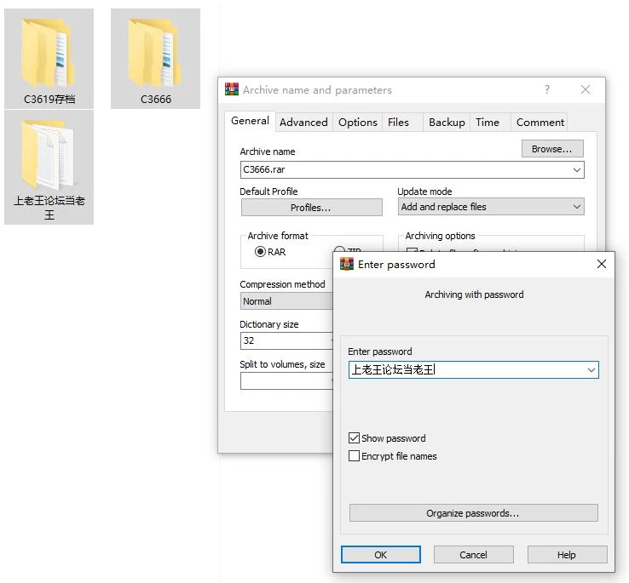This screenshot has width=629, height=583.
Task: Expand the Enter password history dropdown arrow
Action: point(591,370)
